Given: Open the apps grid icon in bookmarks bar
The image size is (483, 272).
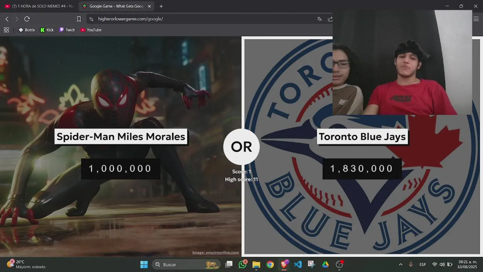Looking at the screenshot, I should tap(6, 30).
